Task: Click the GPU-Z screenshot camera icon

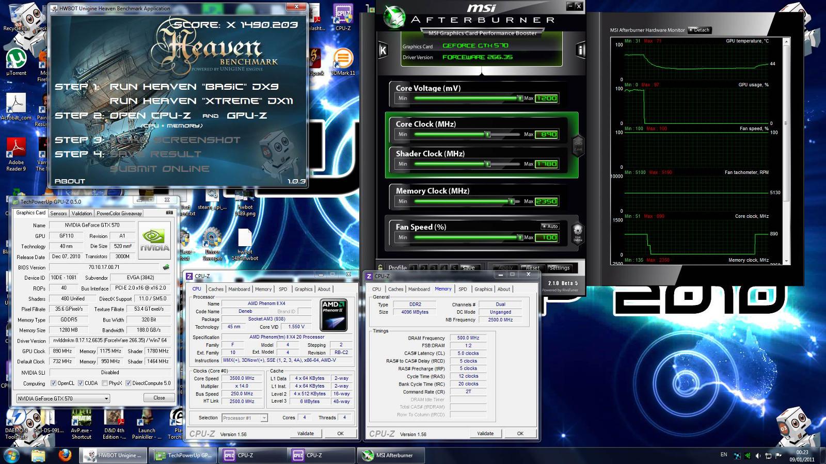Action: point(169,213)
